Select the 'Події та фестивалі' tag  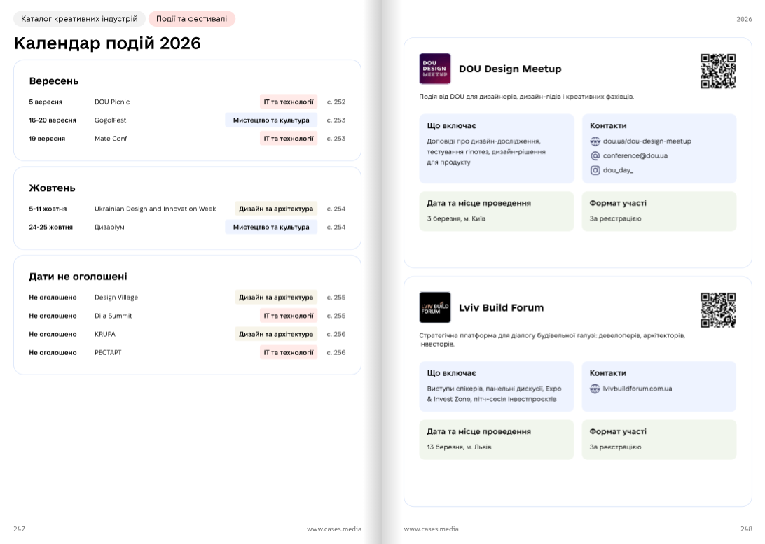point(192,19)
